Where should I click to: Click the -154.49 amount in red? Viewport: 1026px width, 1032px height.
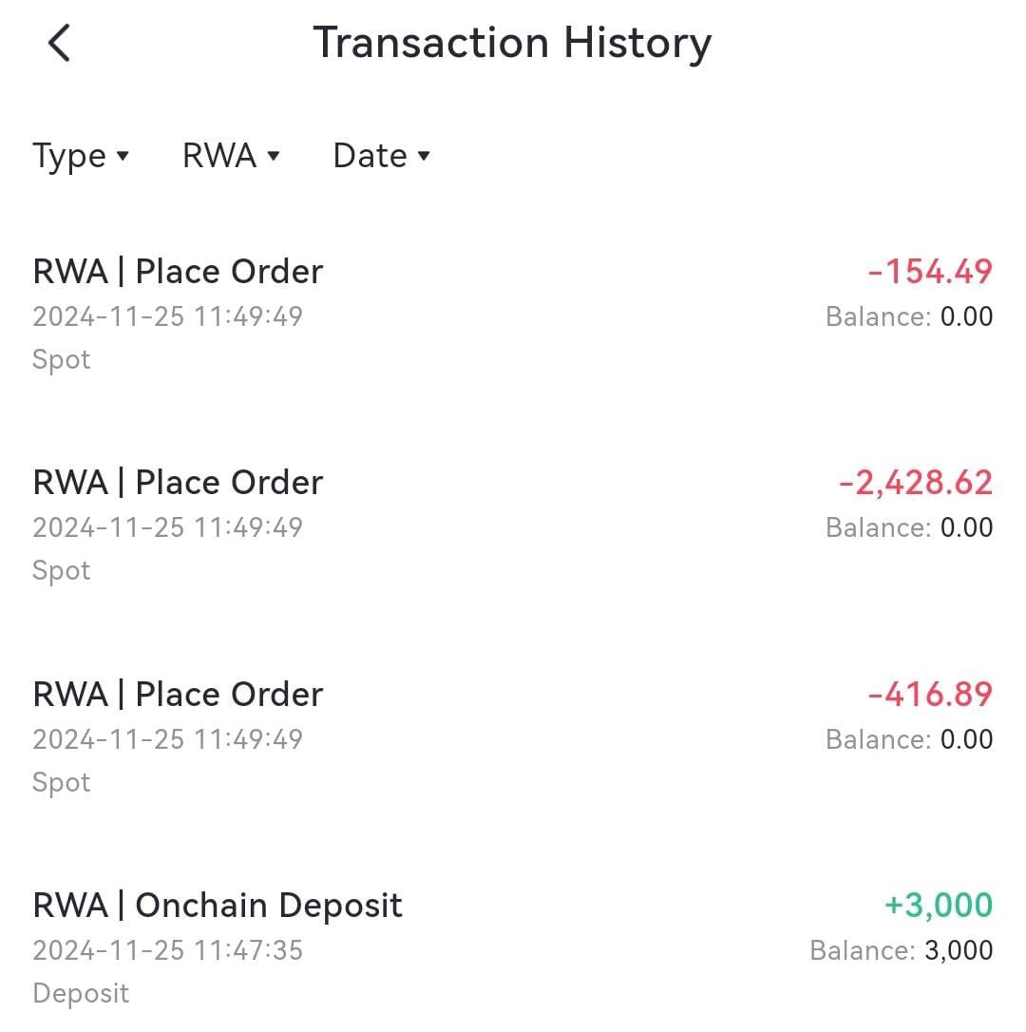pyautogui.click(x=930, y=271)
